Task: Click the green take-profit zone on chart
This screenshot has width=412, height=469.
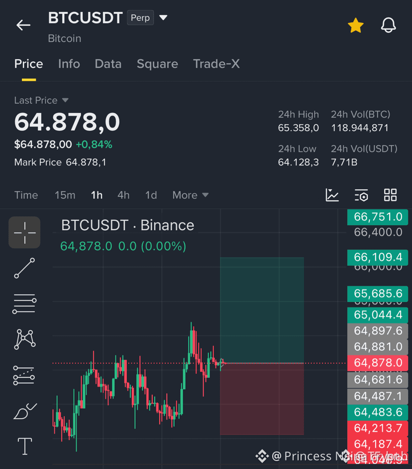Action: [x=262, y=310]
